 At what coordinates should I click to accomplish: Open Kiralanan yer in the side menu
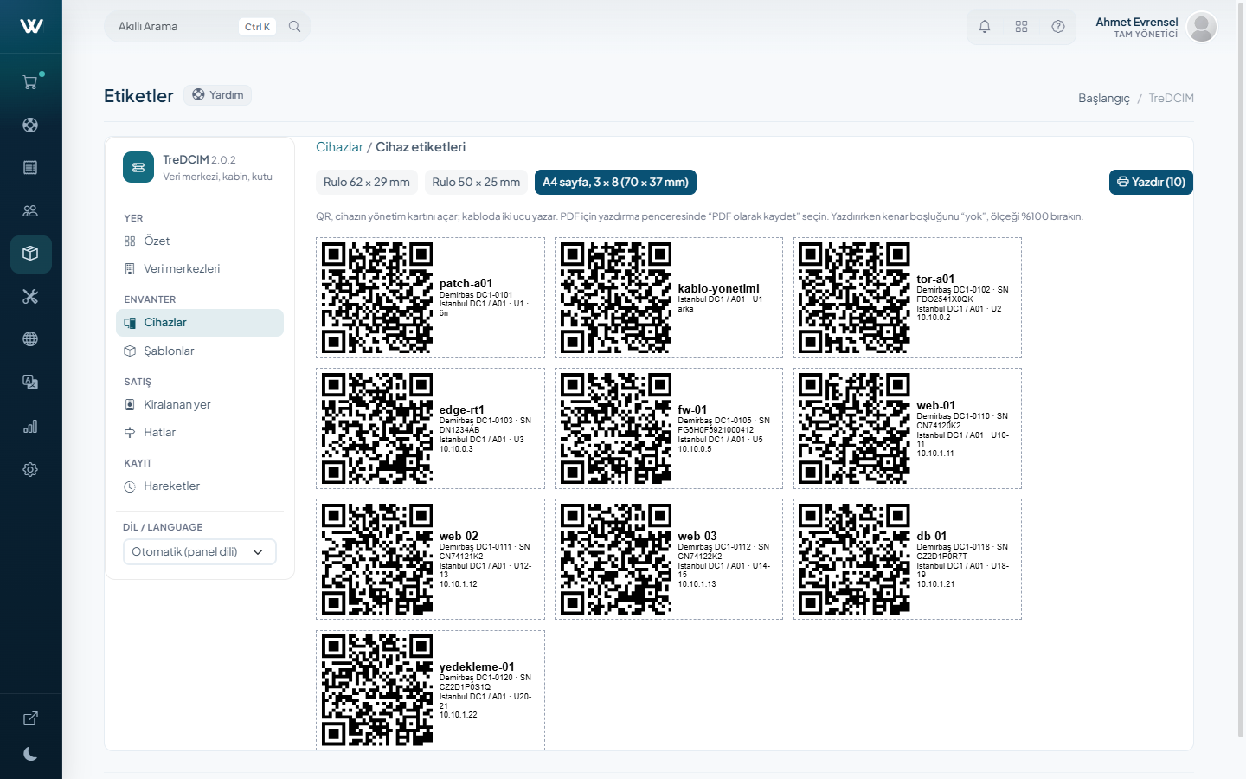tap(200, 405)
